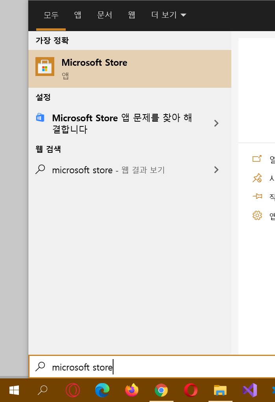This screenshot has width=275, height=402.
Task: Switch to the 문서 tab
Action: 105,15
